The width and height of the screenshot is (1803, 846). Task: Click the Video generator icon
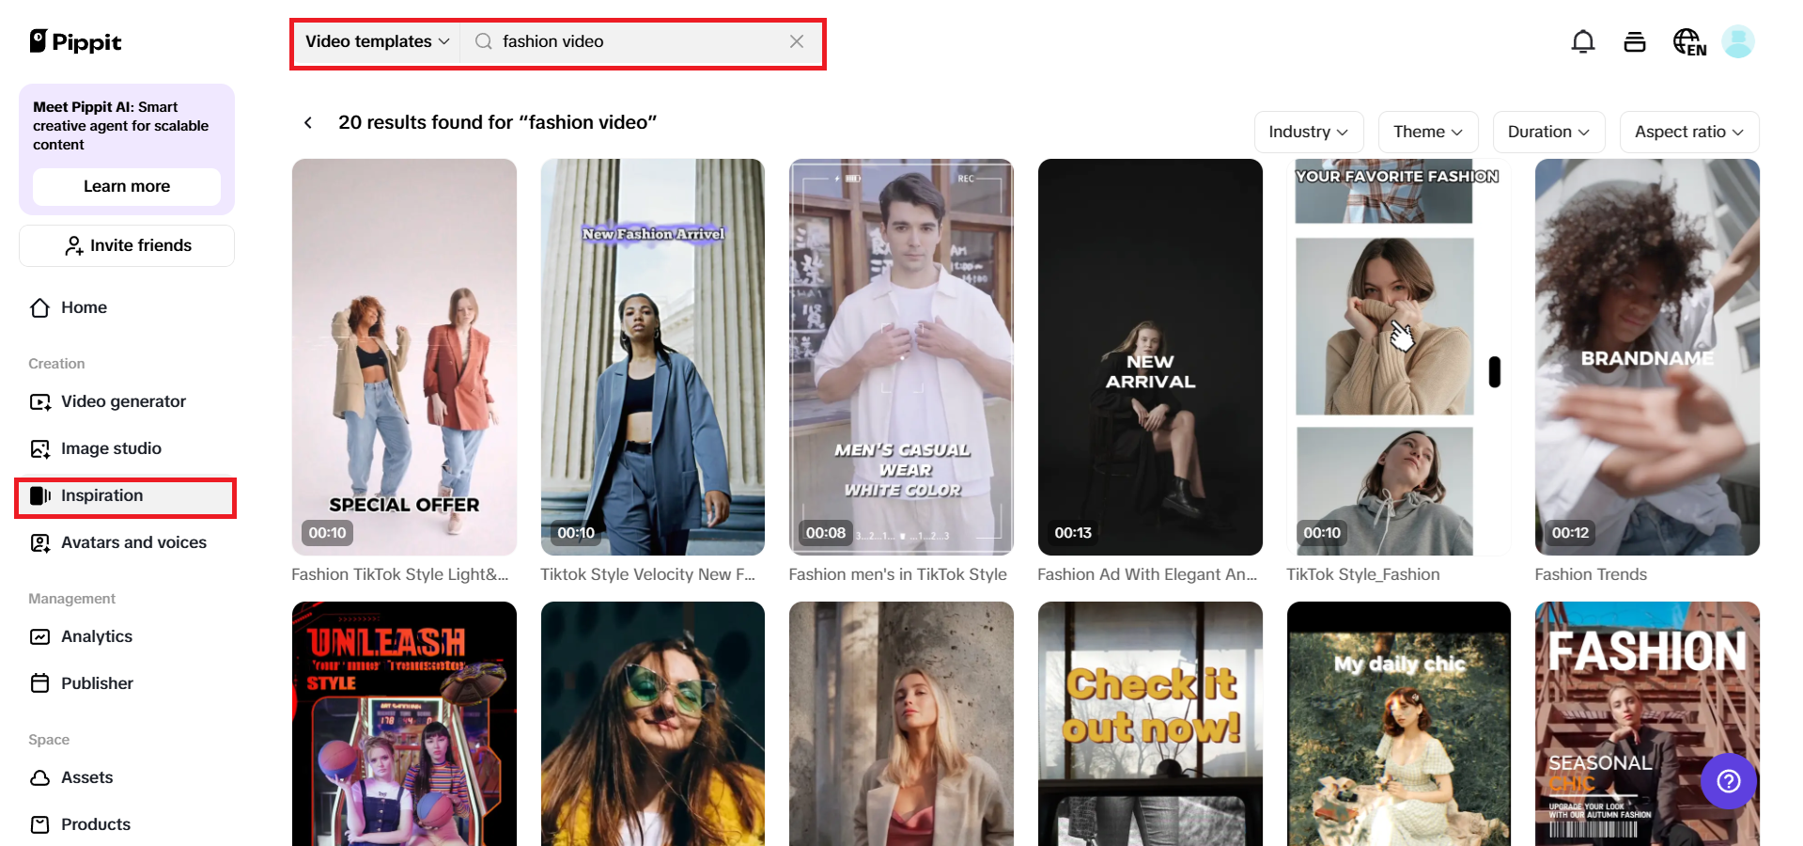tap(39, 401)
